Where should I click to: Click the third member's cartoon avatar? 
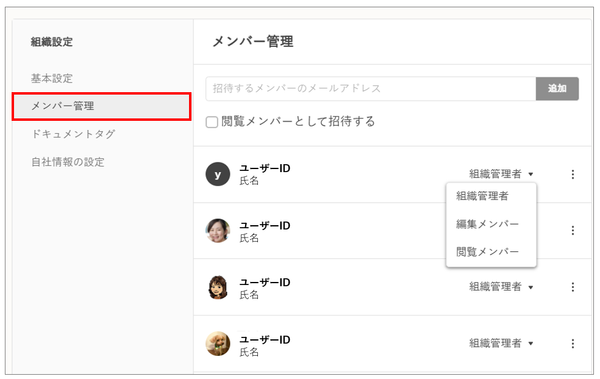[x=218, y=287]
